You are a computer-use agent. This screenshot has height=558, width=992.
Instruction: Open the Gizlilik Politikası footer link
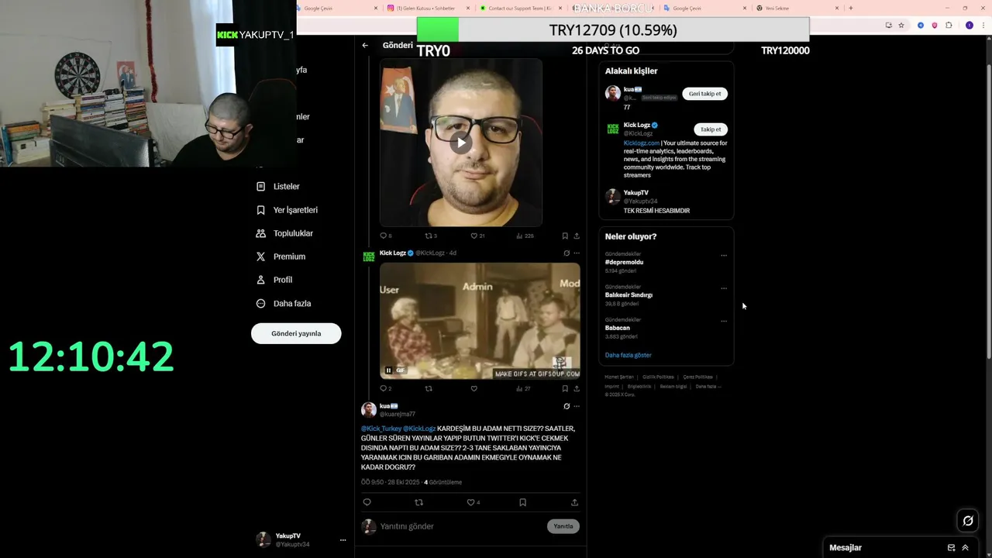point(658,377)
